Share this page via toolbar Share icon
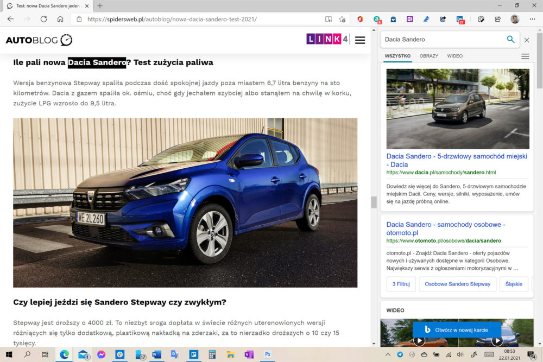The width and height of the screenshot is (543, 362). click(497, 19)
